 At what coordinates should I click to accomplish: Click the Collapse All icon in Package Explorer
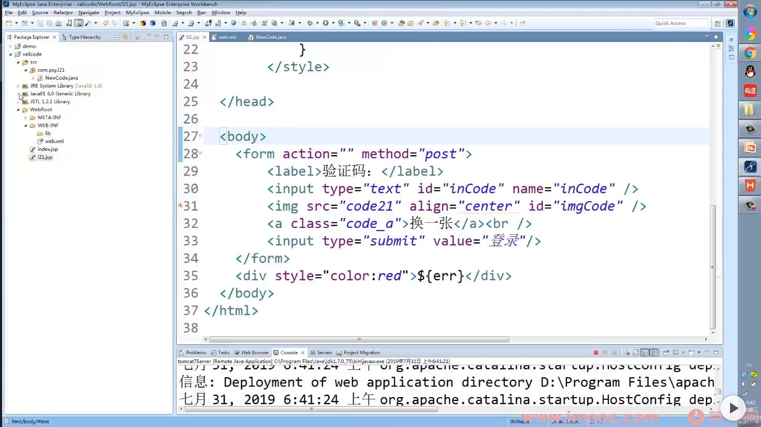click(x=116, y=37)
